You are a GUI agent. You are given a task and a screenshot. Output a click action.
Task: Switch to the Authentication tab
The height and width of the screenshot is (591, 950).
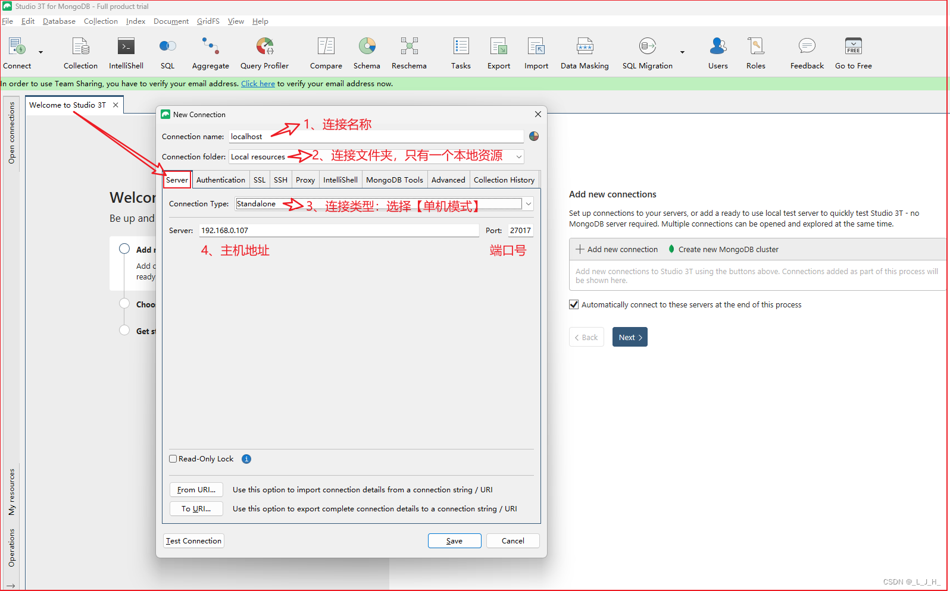tap(220, 180)
